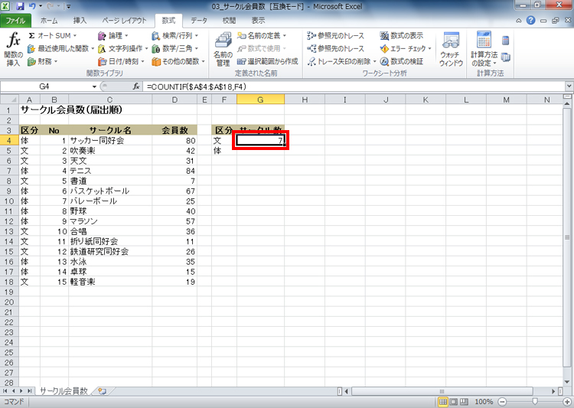
Task: Open Excel Help question mark icon
Action: click(x=530, y=21)
